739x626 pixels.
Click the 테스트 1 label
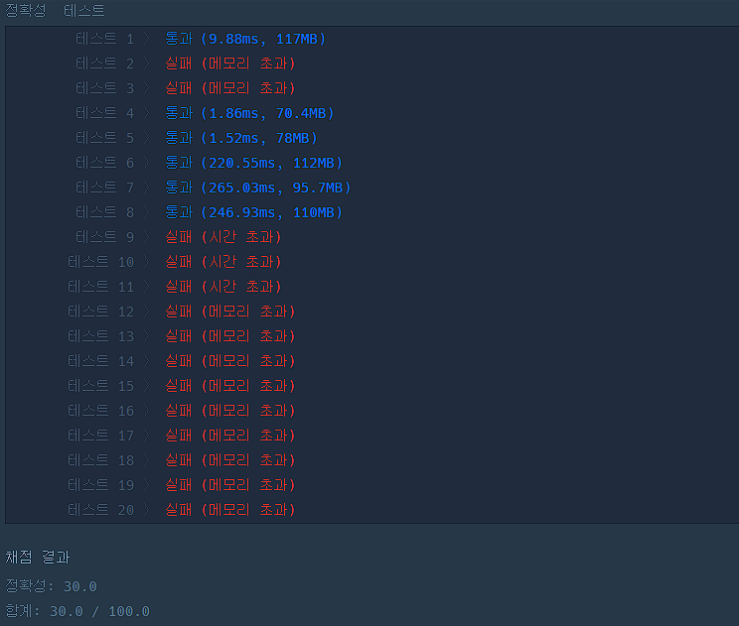click(x=104, y=39)
